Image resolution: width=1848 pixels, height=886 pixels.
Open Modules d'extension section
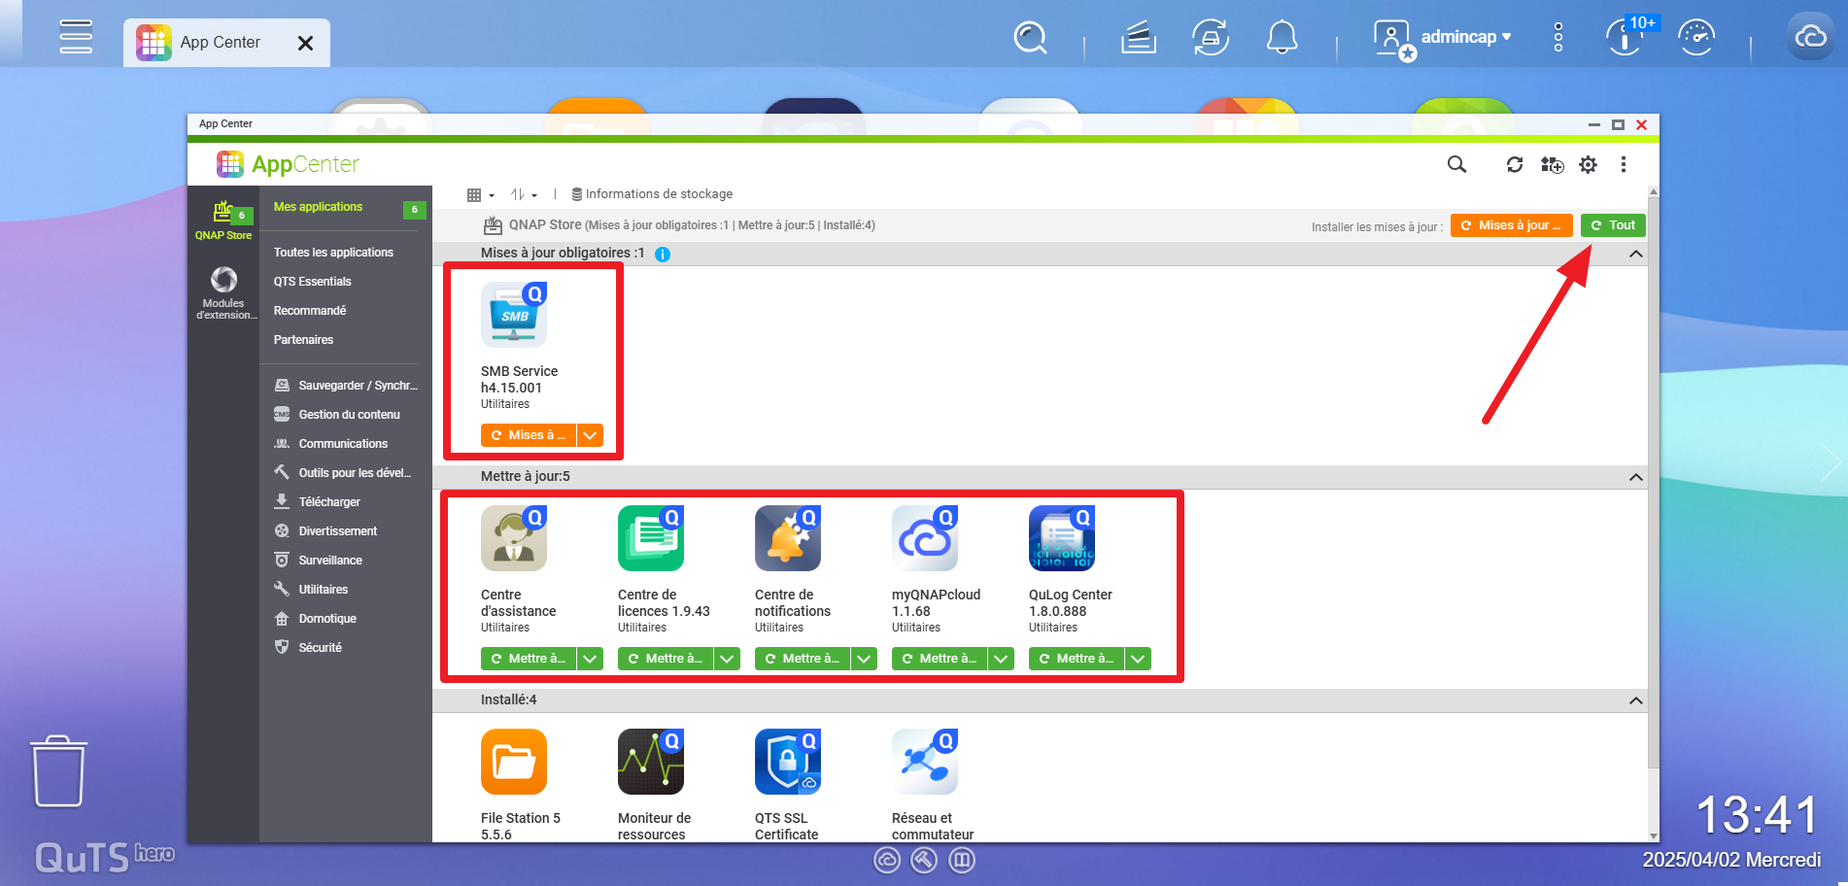(x=224, y=293)
